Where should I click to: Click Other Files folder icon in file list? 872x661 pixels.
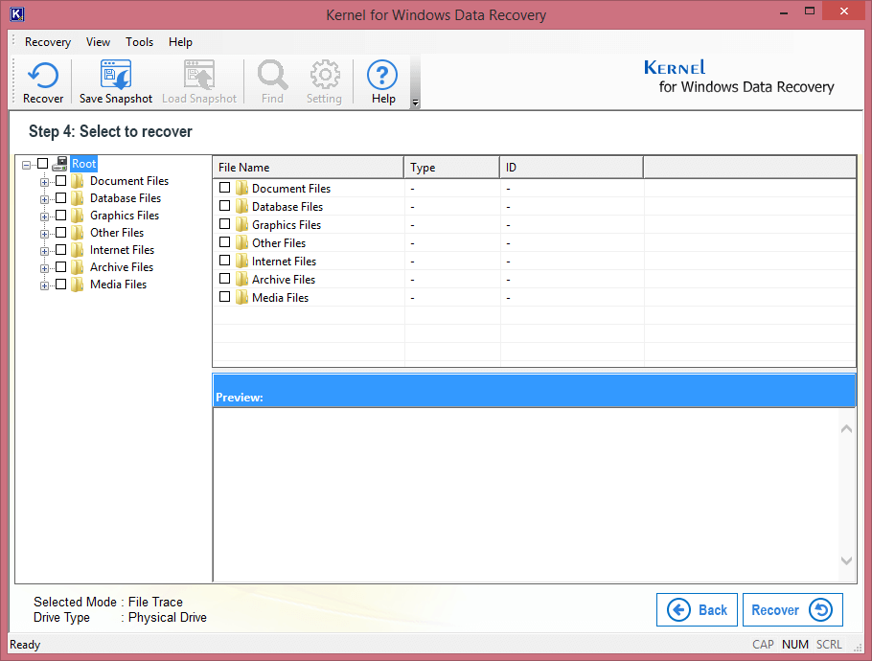pos(241,243)
